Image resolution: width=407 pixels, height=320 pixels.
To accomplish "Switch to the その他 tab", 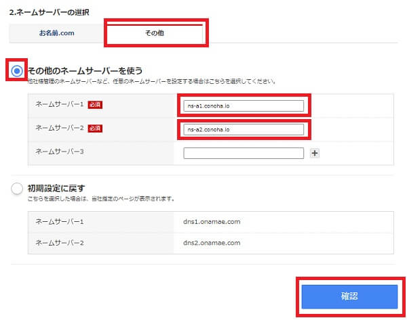I will coord(155,33).
